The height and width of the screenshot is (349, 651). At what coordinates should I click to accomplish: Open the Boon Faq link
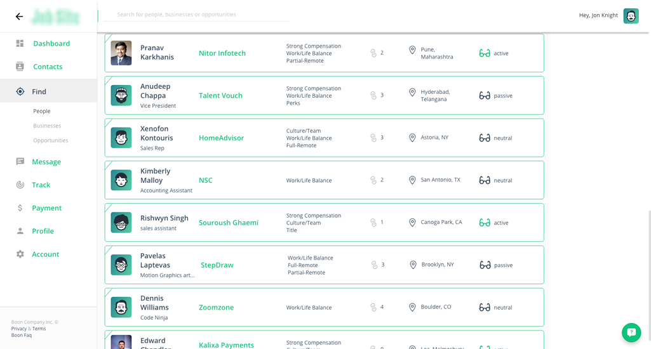tap(21, 335)
